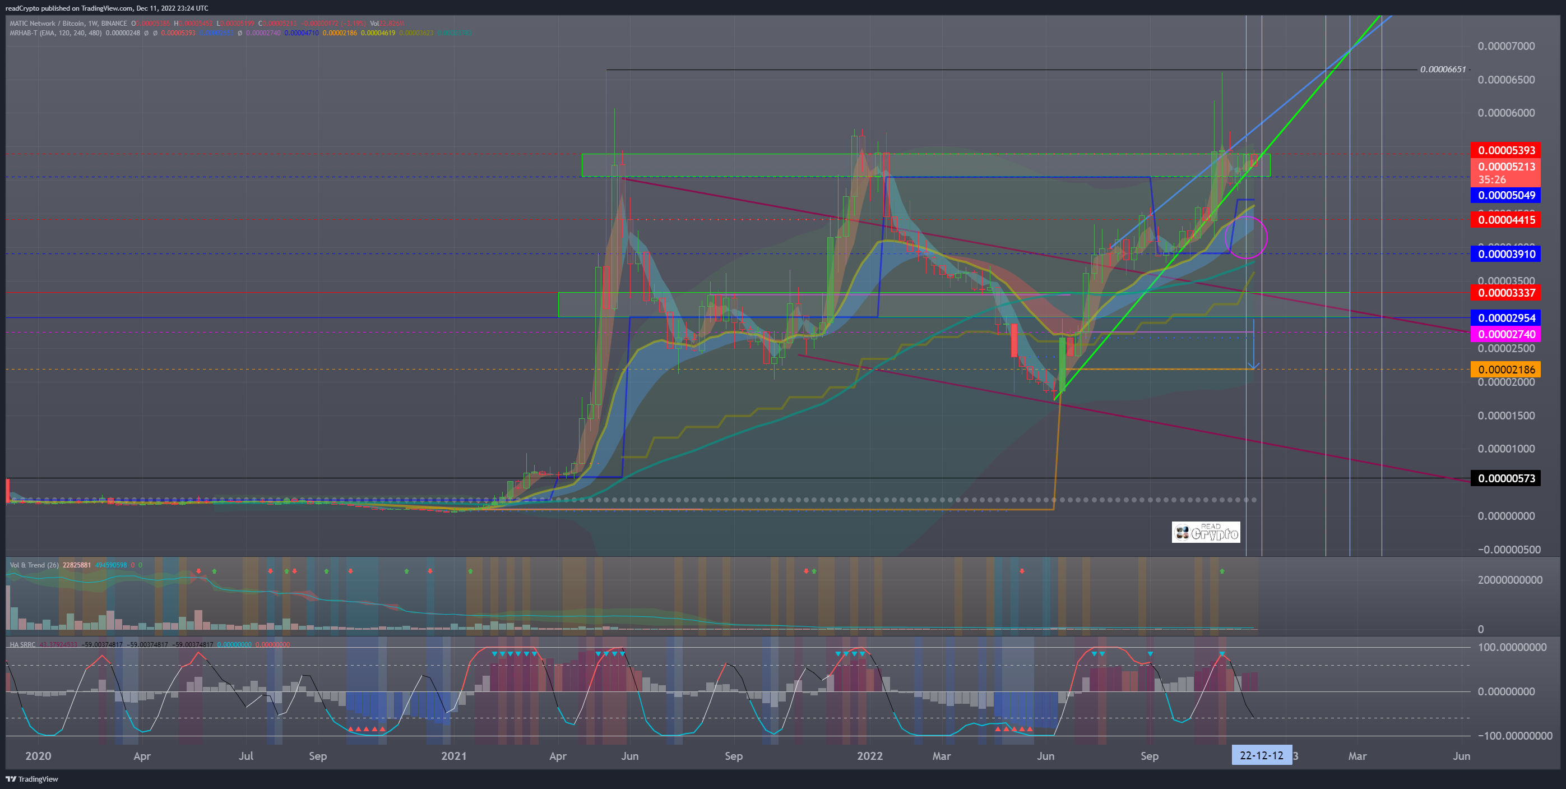Click the 2021 label on time axis
The height and width of the screenshot is (789, 1566).
tap(453, 755)
